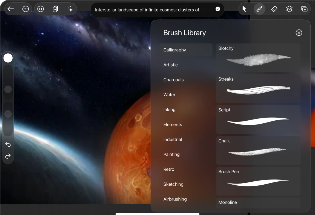This screenshot has width=315, height=215.
Task: Switch to the Artistic brush category
Action: pos(170,65)
